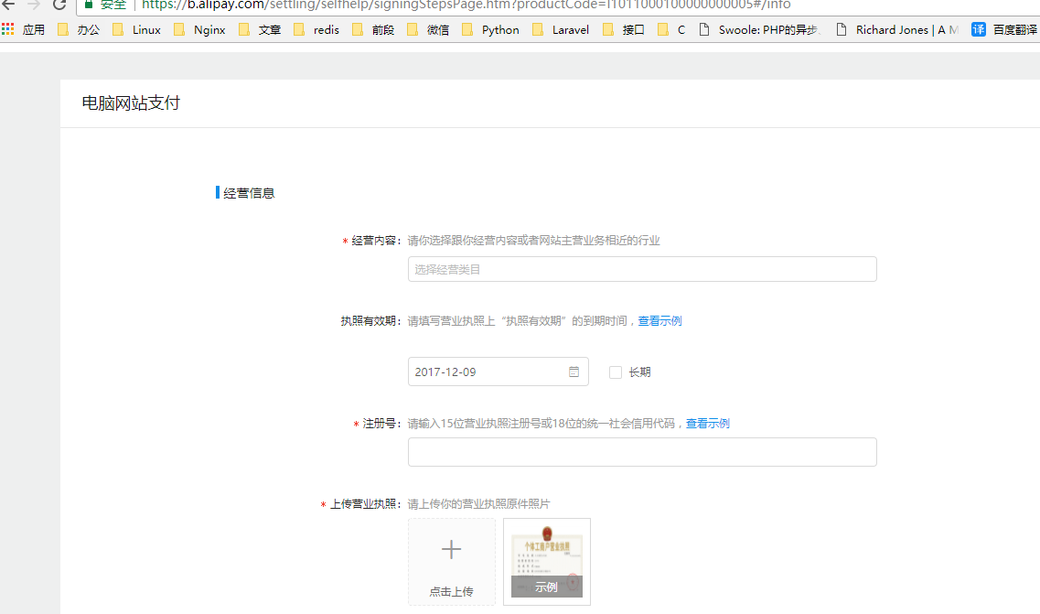Click 查看示例 link for license validity
The height and width of the screenshot is (614, 1040).
pyautogui.click(x=659, y=321)
